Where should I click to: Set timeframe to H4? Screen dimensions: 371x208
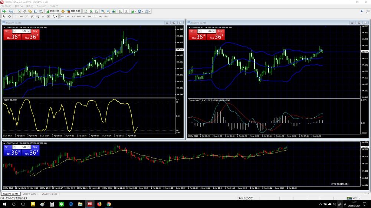(x=89, y=17)
